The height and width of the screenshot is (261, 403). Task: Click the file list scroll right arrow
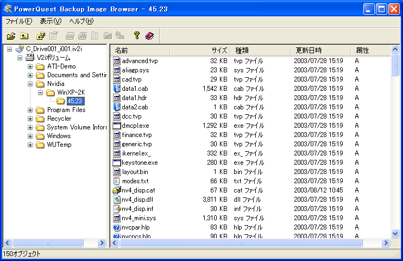pyautogui.click(x=386, y=243)
